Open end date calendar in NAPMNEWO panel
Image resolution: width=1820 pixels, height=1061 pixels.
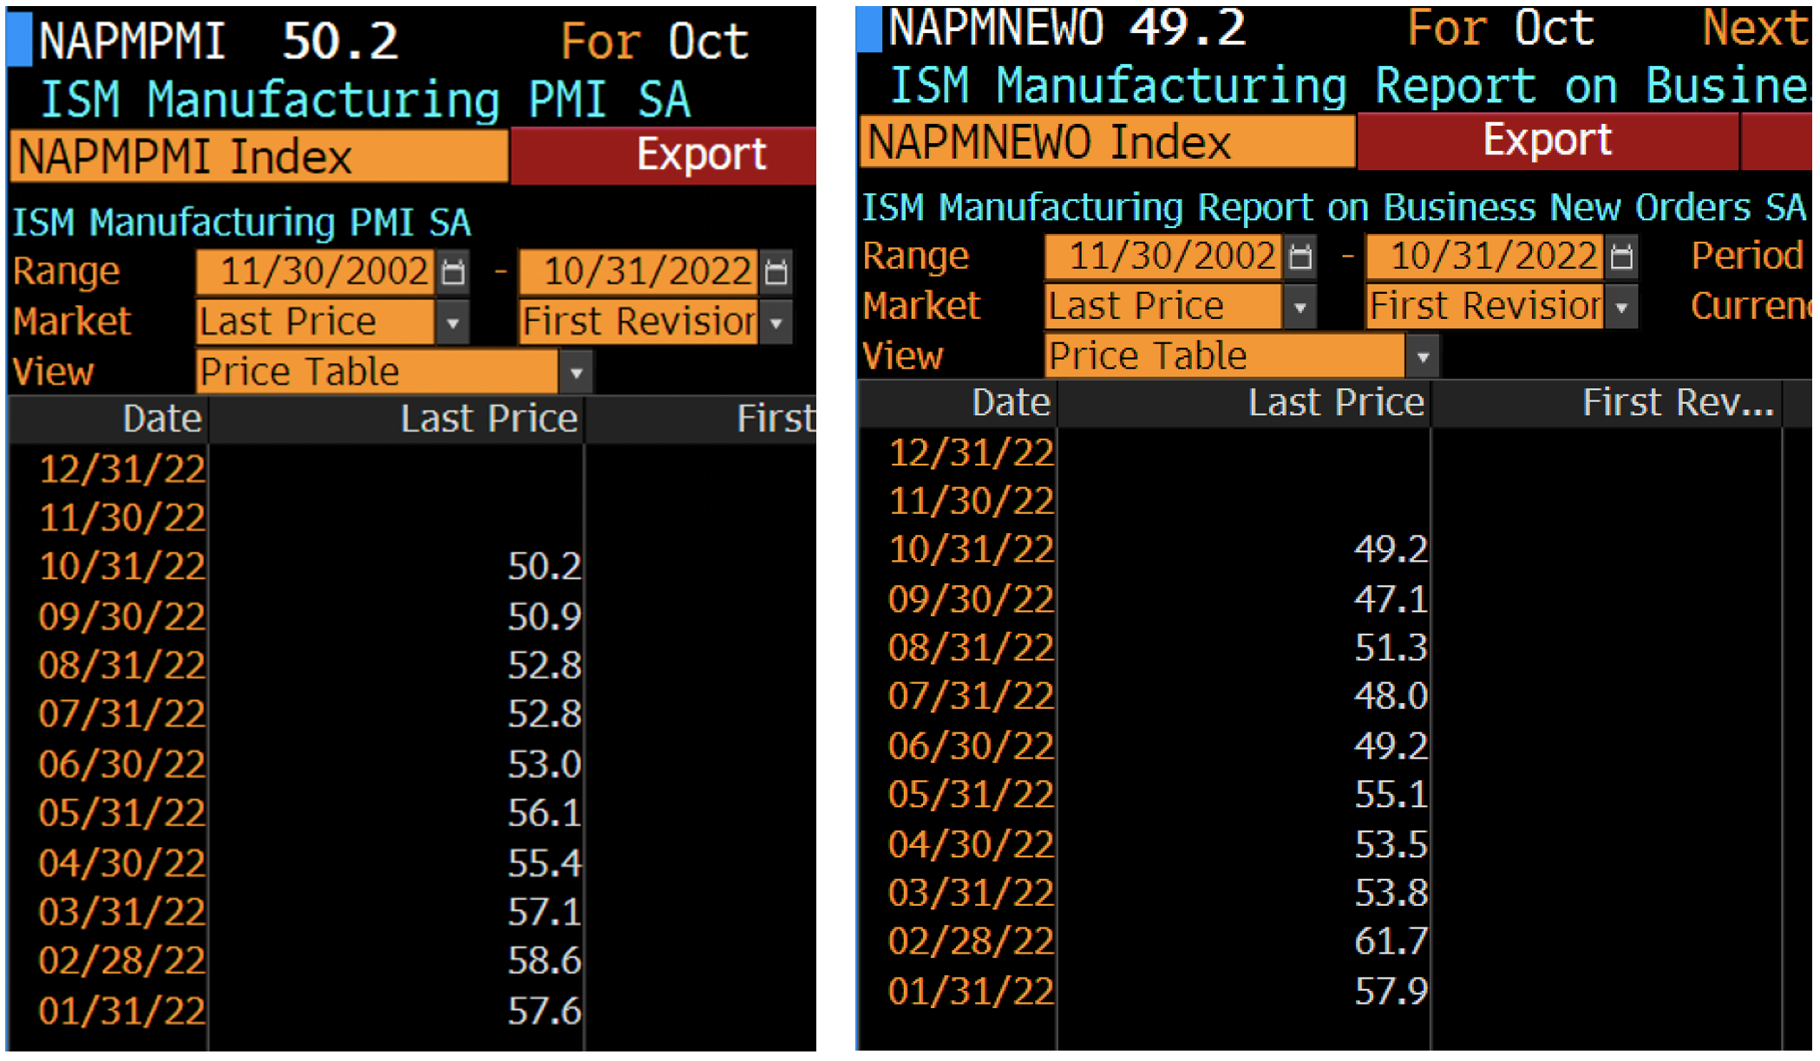point(1622,257)
